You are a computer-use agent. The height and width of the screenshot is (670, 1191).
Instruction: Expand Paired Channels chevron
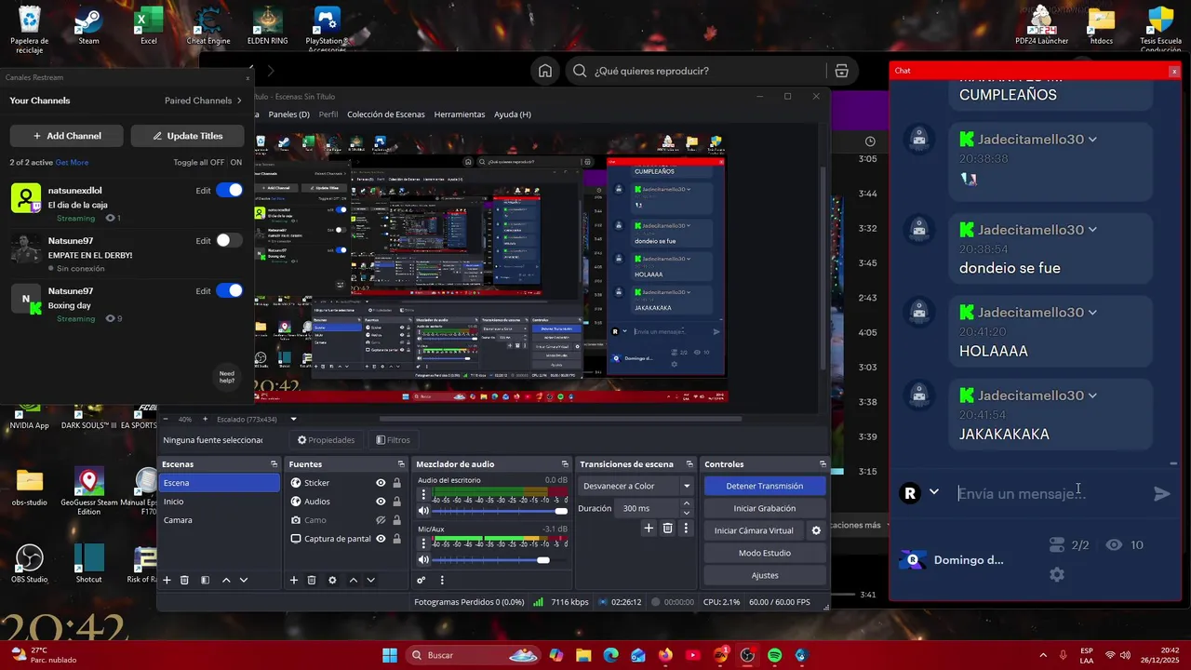[x=239, y=100]
